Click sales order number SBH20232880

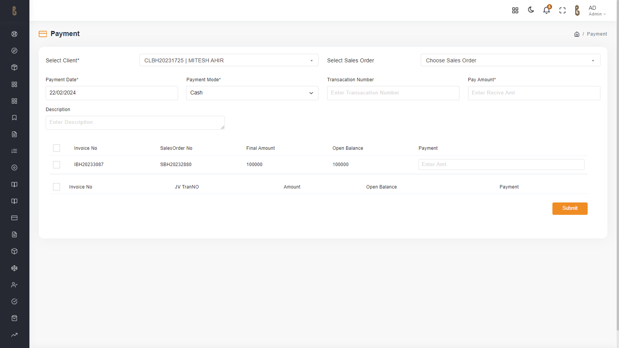(176, 165)
